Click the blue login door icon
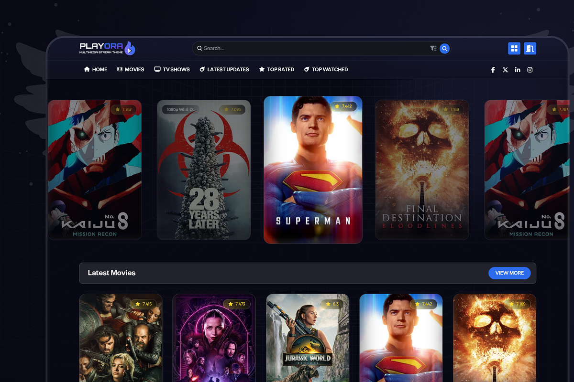574x382 pixels. coord(530,48)
